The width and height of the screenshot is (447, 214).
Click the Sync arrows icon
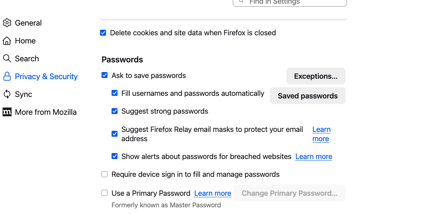click(x=7, y=94)
